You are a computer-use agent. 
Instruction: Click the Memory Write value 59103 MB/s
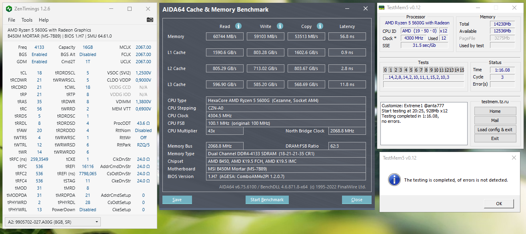266,36
